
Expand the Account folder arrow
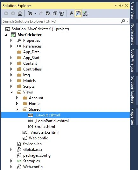click(x=17, y=98)
